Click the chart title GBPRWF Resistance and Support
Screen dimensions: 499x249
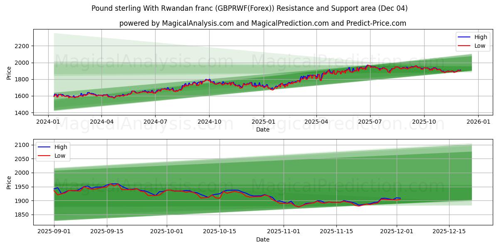pos(249,8)
